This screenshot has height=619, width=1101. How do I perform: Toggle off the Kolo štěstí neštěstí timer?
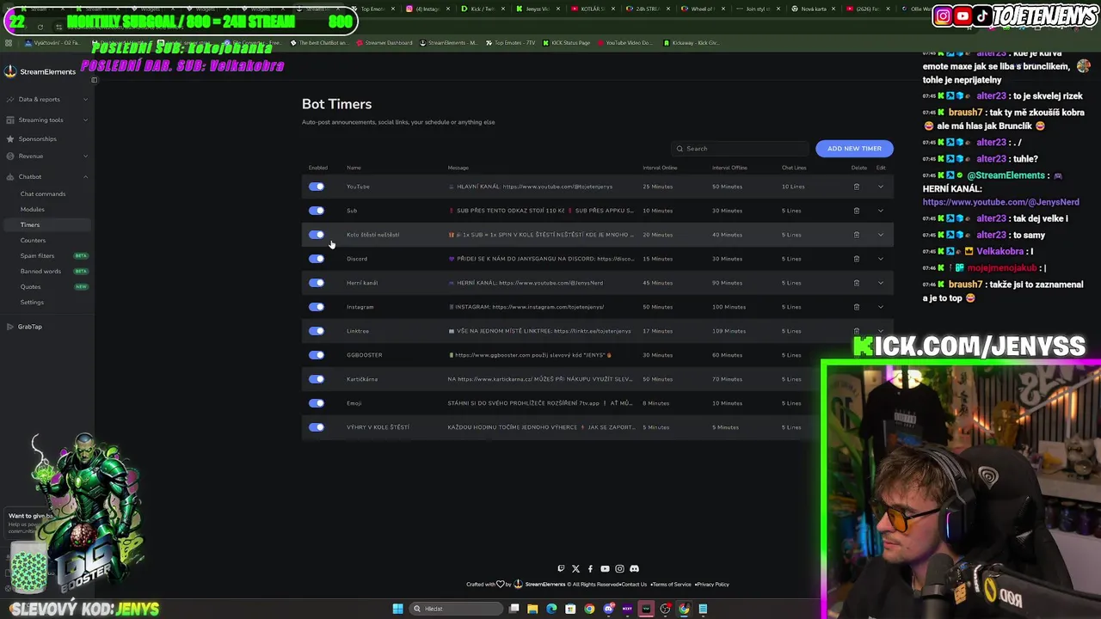[317, 235]
